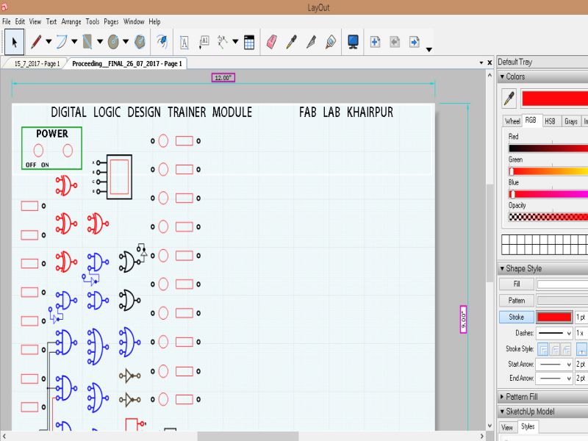Open the Dashes style dropdown

(x=554, y=333)
